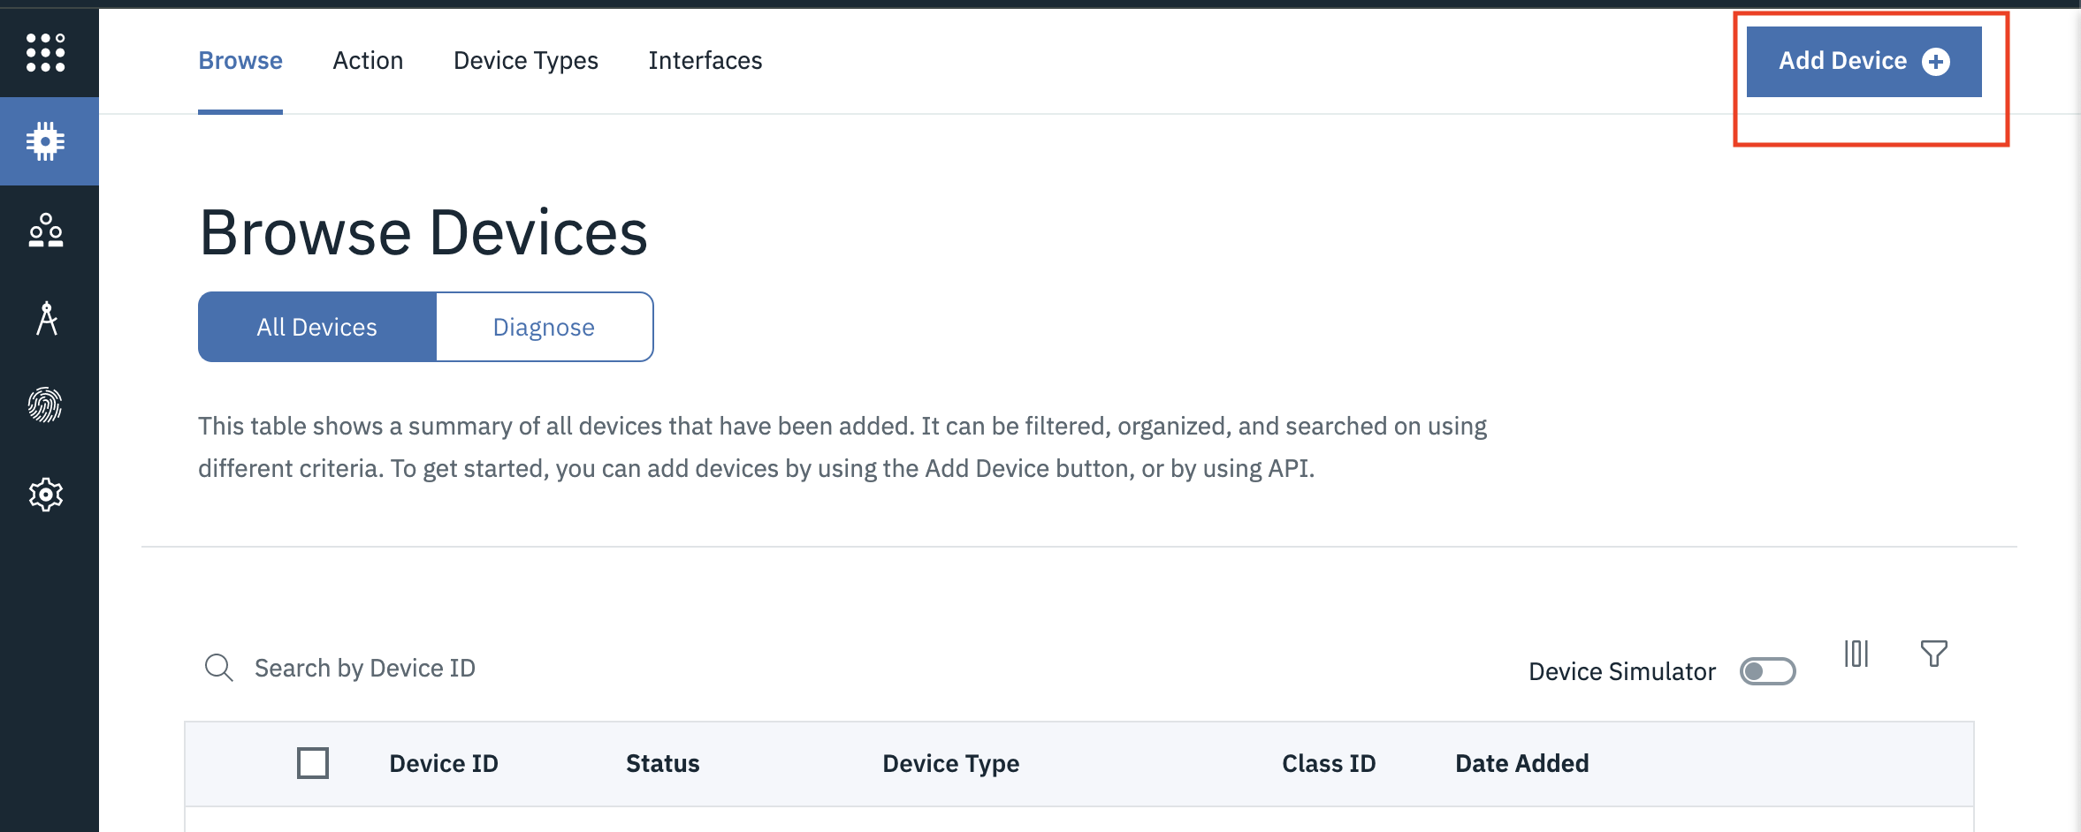
Task: Open the table filter funnel icon
Action: click(1934, 654)
